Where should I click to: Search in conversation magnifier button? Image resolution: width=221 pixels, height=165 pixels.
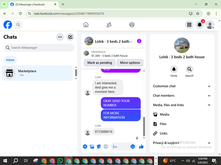pos(189,69)
